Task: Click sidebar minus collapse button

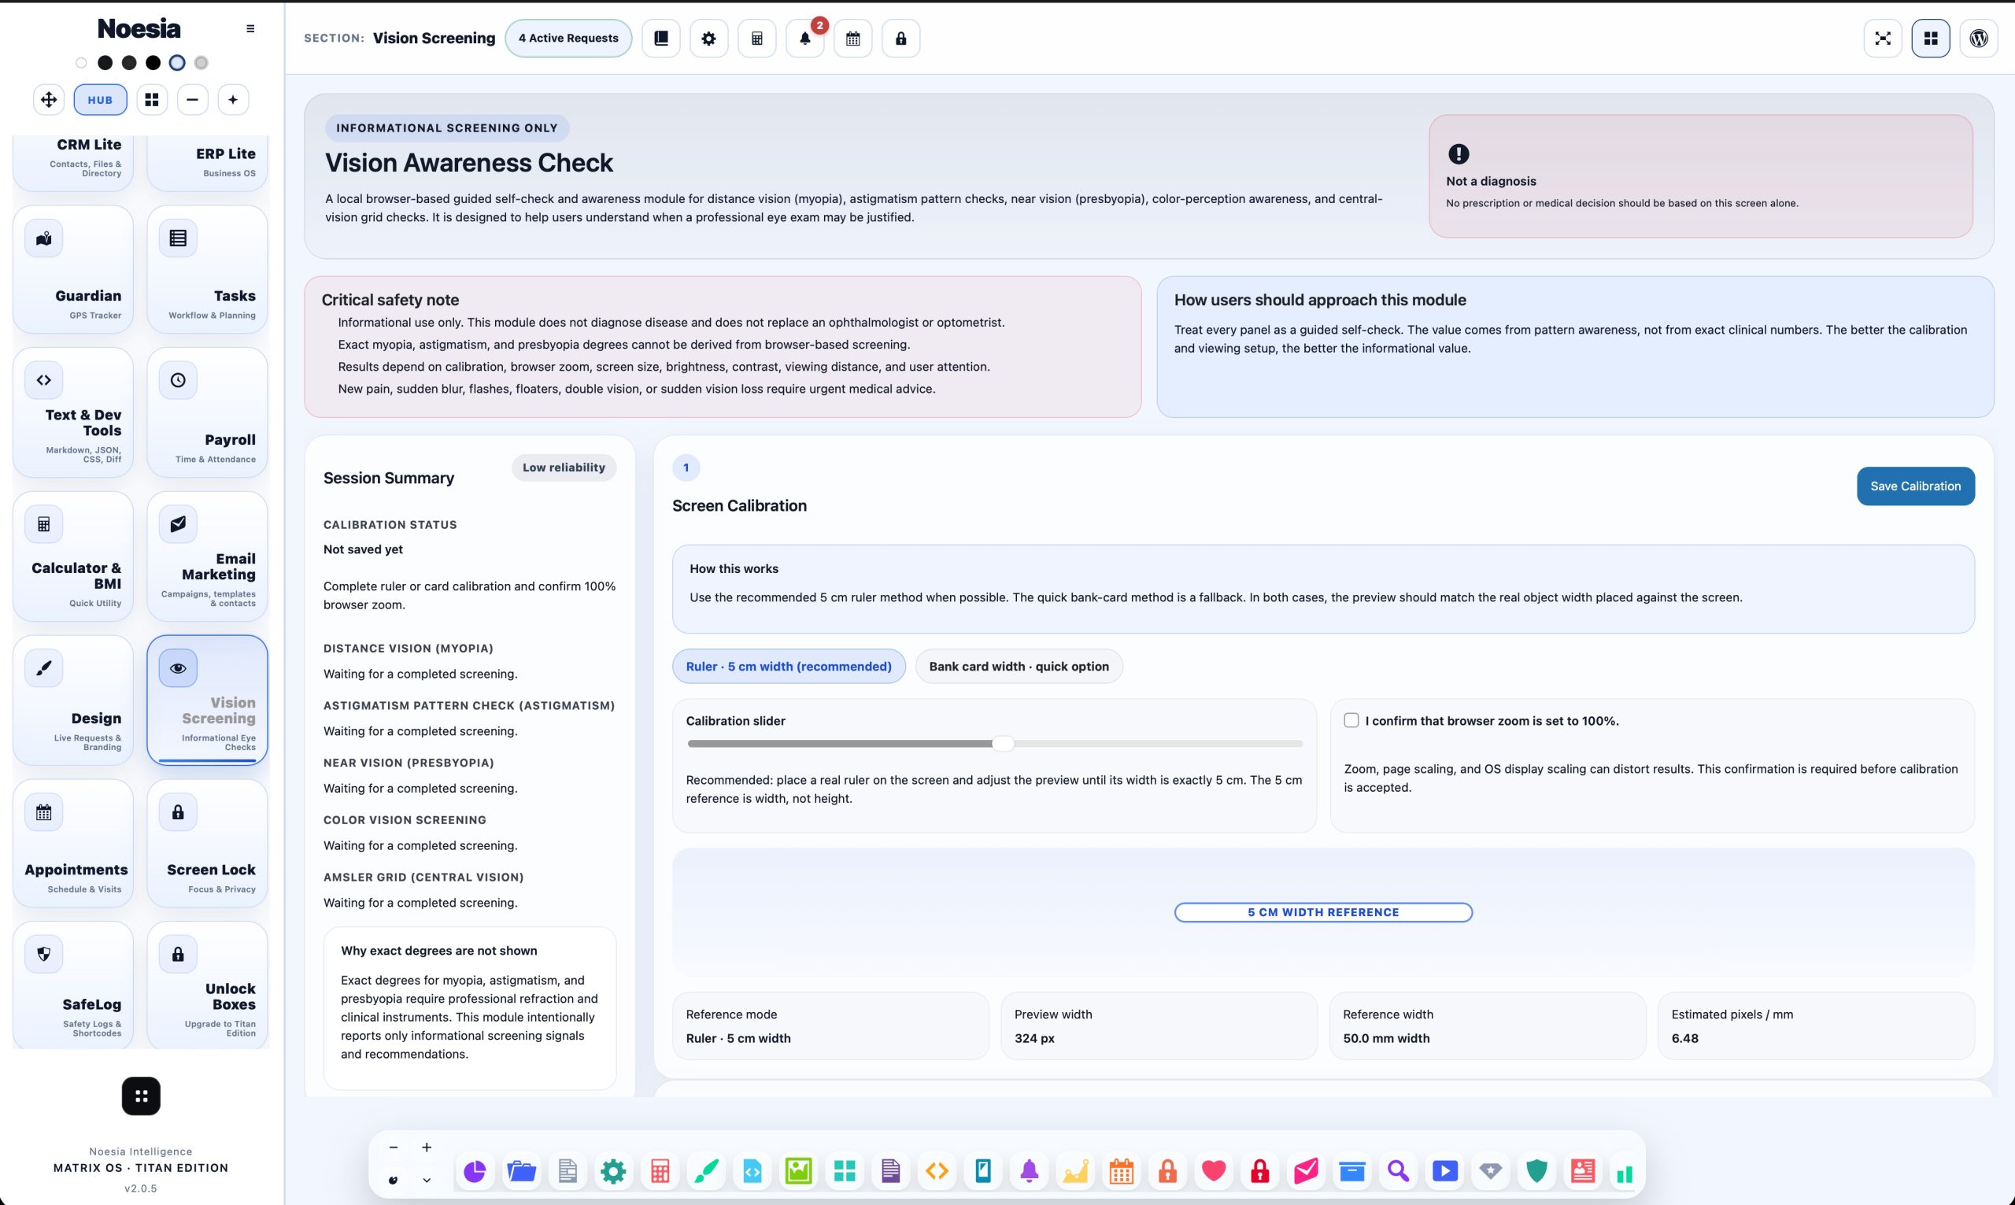Action: point(192,100)
